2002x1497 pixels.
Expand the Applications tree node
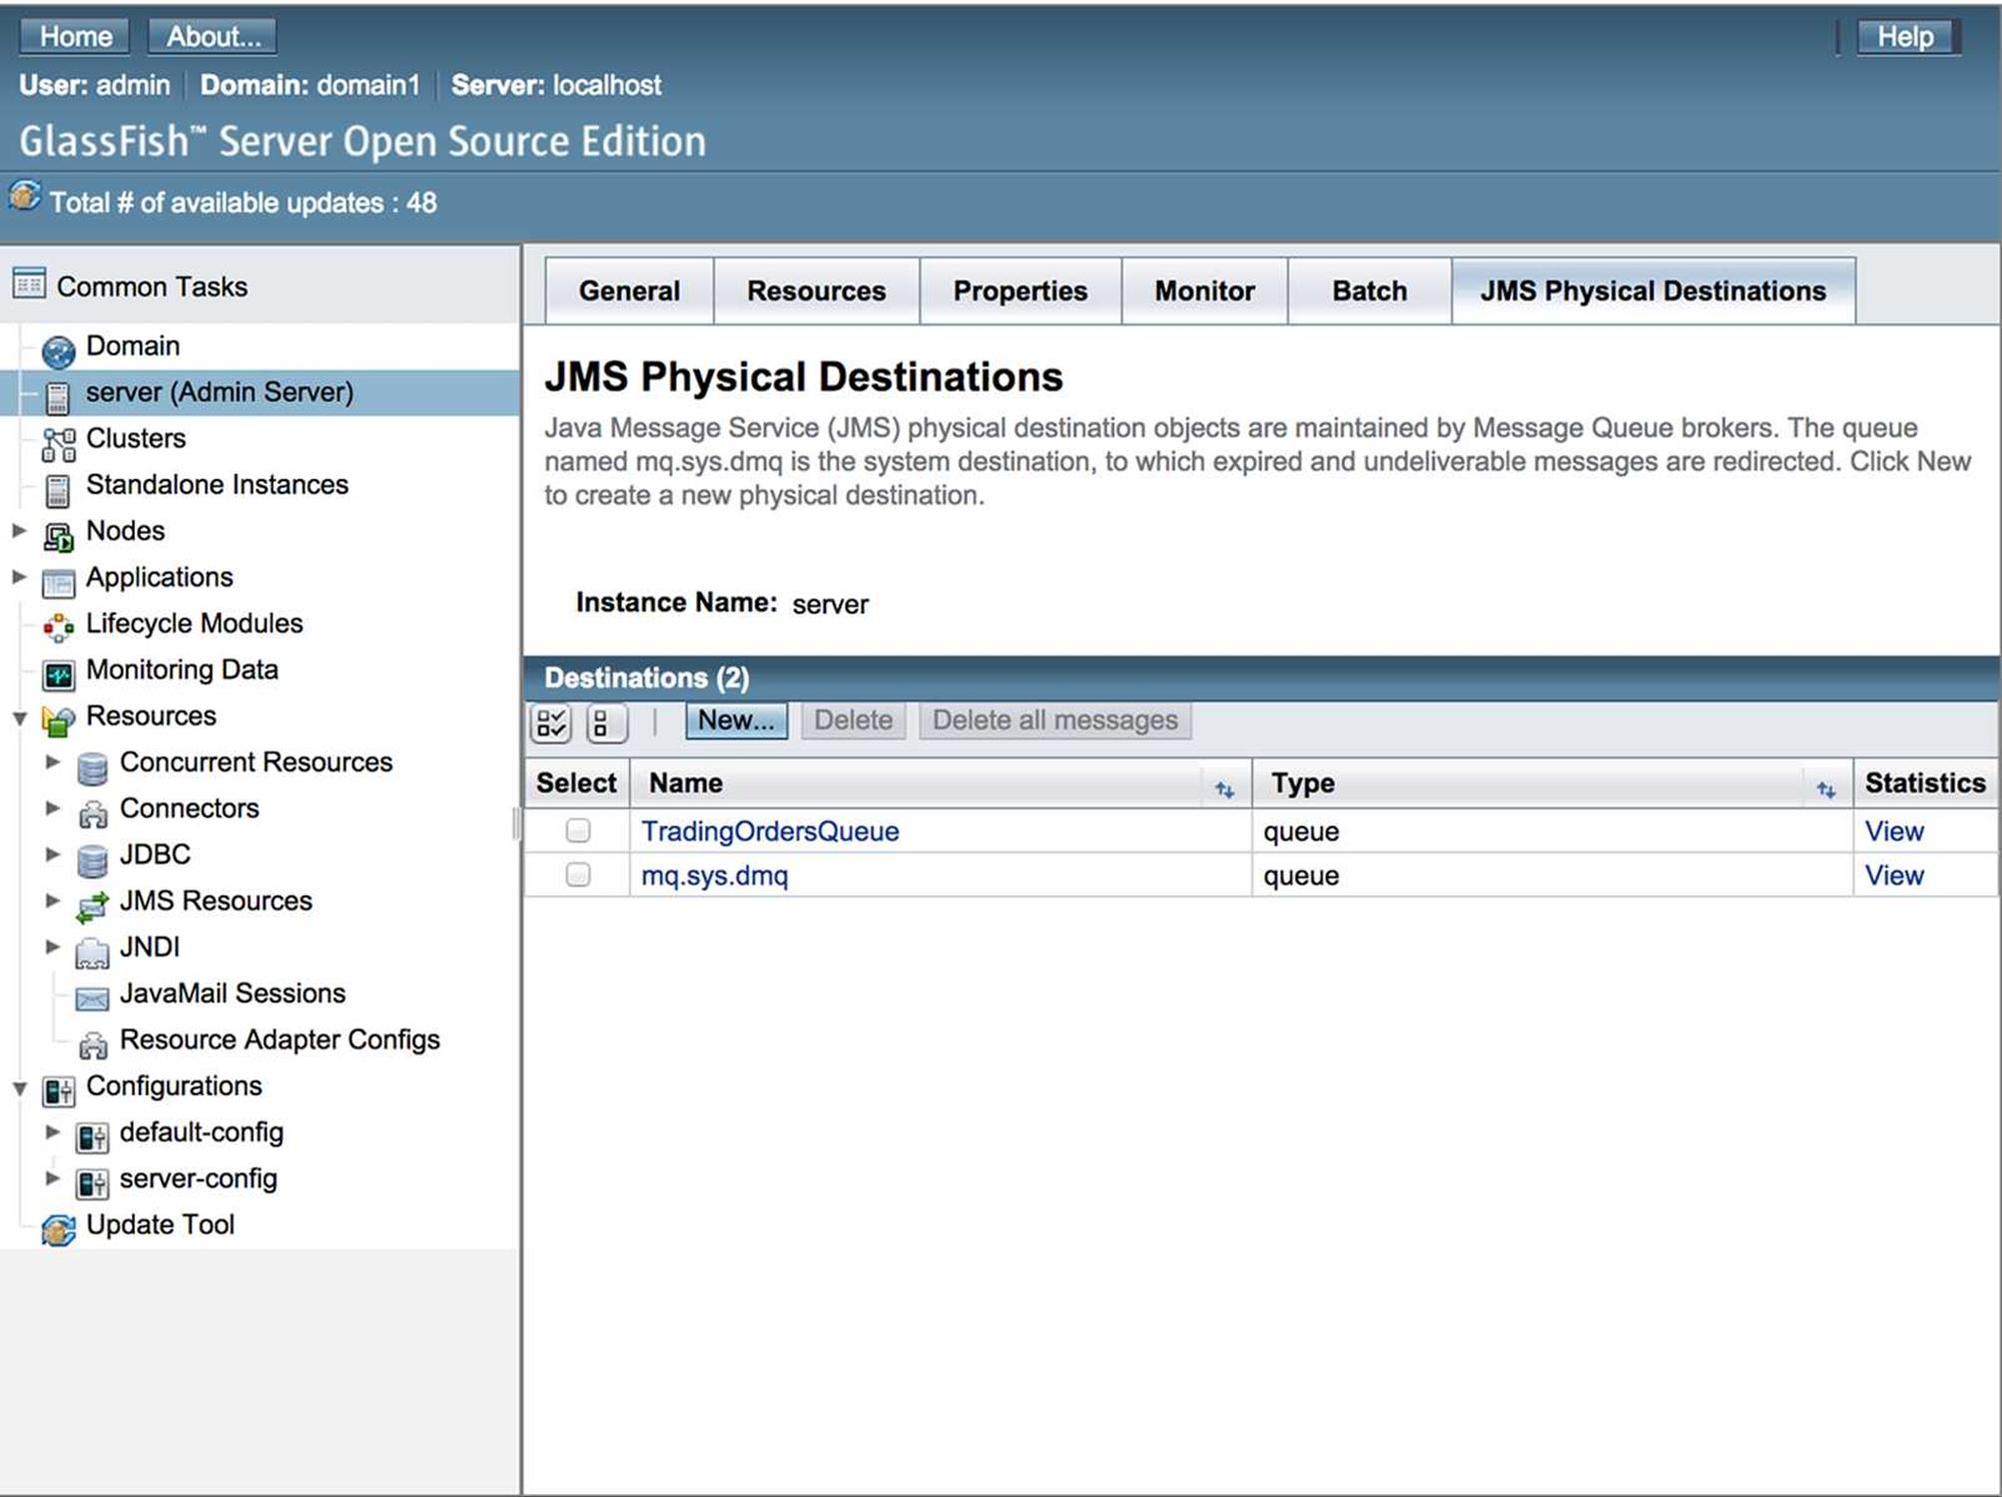point(19,576)
